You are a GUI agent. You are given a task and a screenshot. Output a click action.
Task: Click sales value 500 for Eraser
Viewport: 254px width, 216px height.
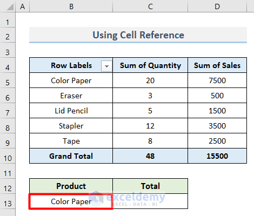[x=217, y=96]
